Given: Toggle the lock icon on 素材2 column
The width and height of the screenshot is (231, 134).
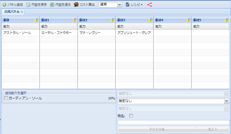Looking at the screenshot, I should tap(112, 20).
